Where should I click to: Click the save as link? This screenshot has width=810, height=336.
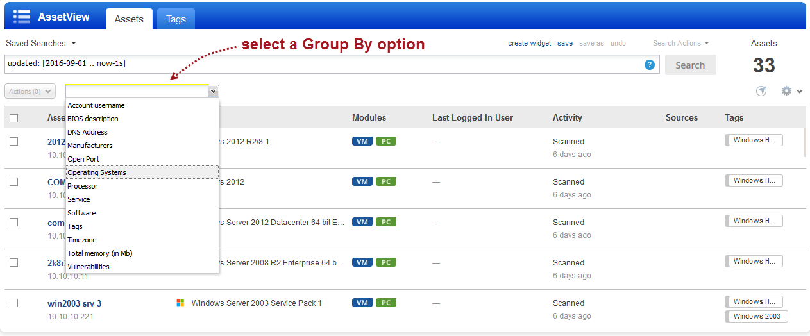(x=591, y=43)
